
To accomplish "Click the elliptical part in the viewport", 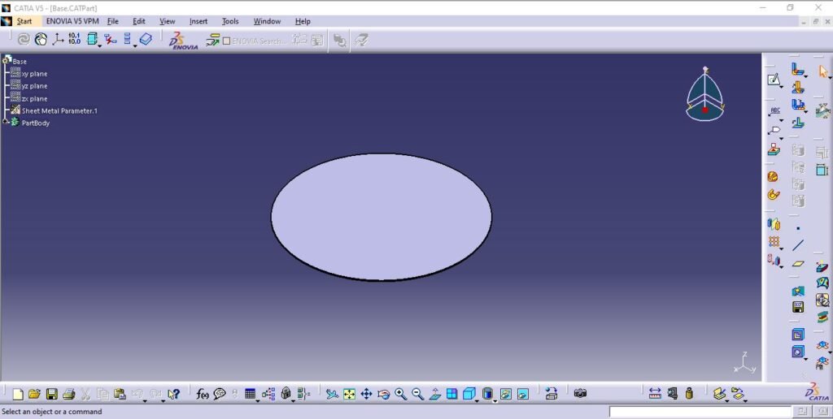I will [382, 217].
